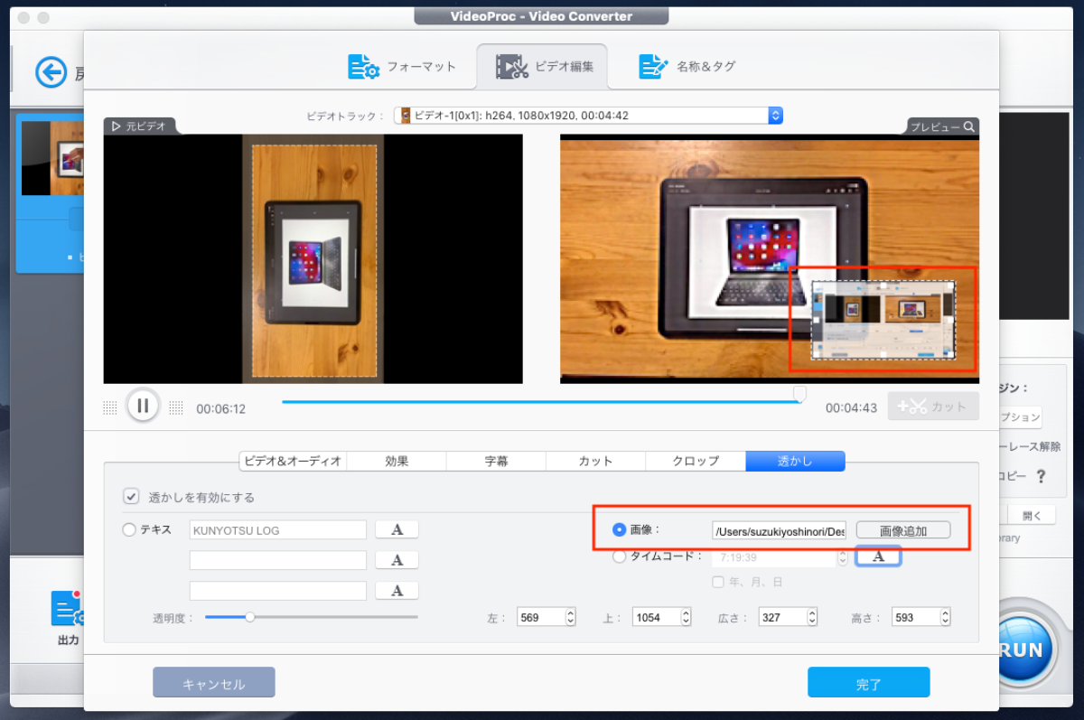Image resolution: width=1084 pixels, height=720 pixels.
Task: Select the 透かし tab
Action: pos(795,461)
